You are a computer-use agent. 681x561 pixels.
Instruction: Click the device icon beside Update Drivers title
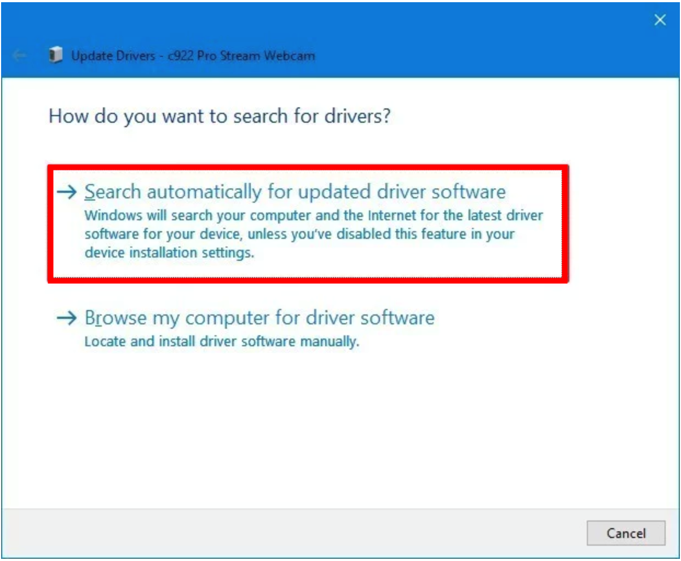[x=56, y=55]
